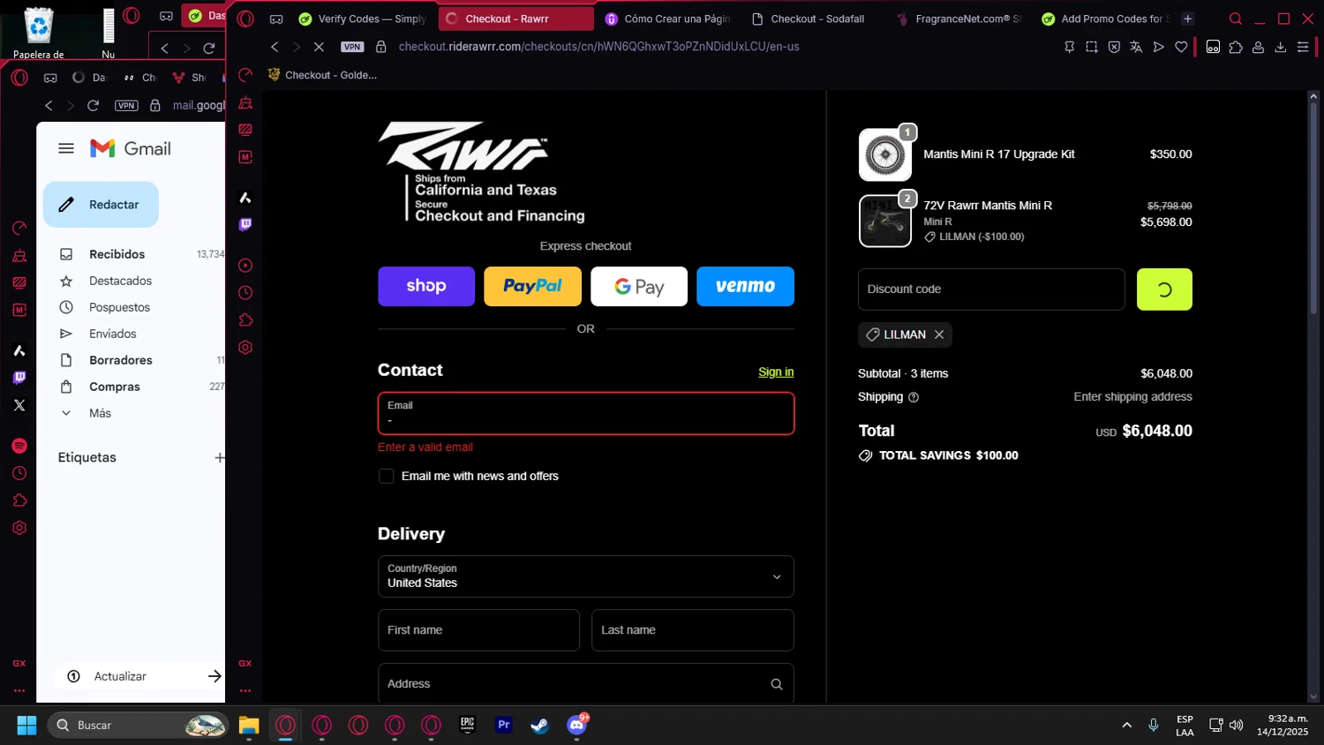The image size is (1324, 745).
Task: Open GX Cleaner broom icon in sidebar
Action: (245, 102)
